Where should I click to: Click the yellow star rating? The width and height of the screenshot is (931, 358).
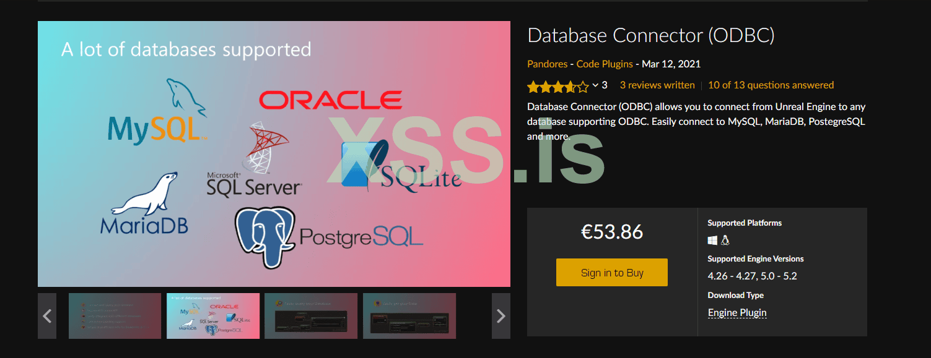[x=557, y=86]
